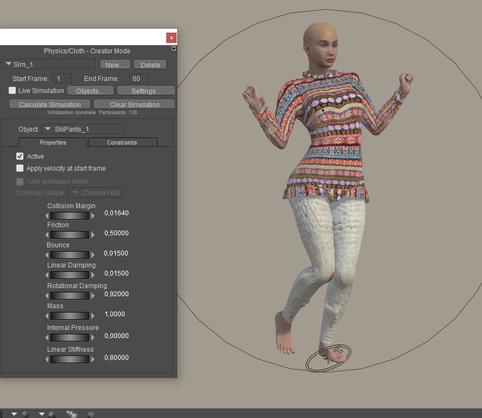Click the End Frame input field
This screenshot has width=482, height=418.
139,78
